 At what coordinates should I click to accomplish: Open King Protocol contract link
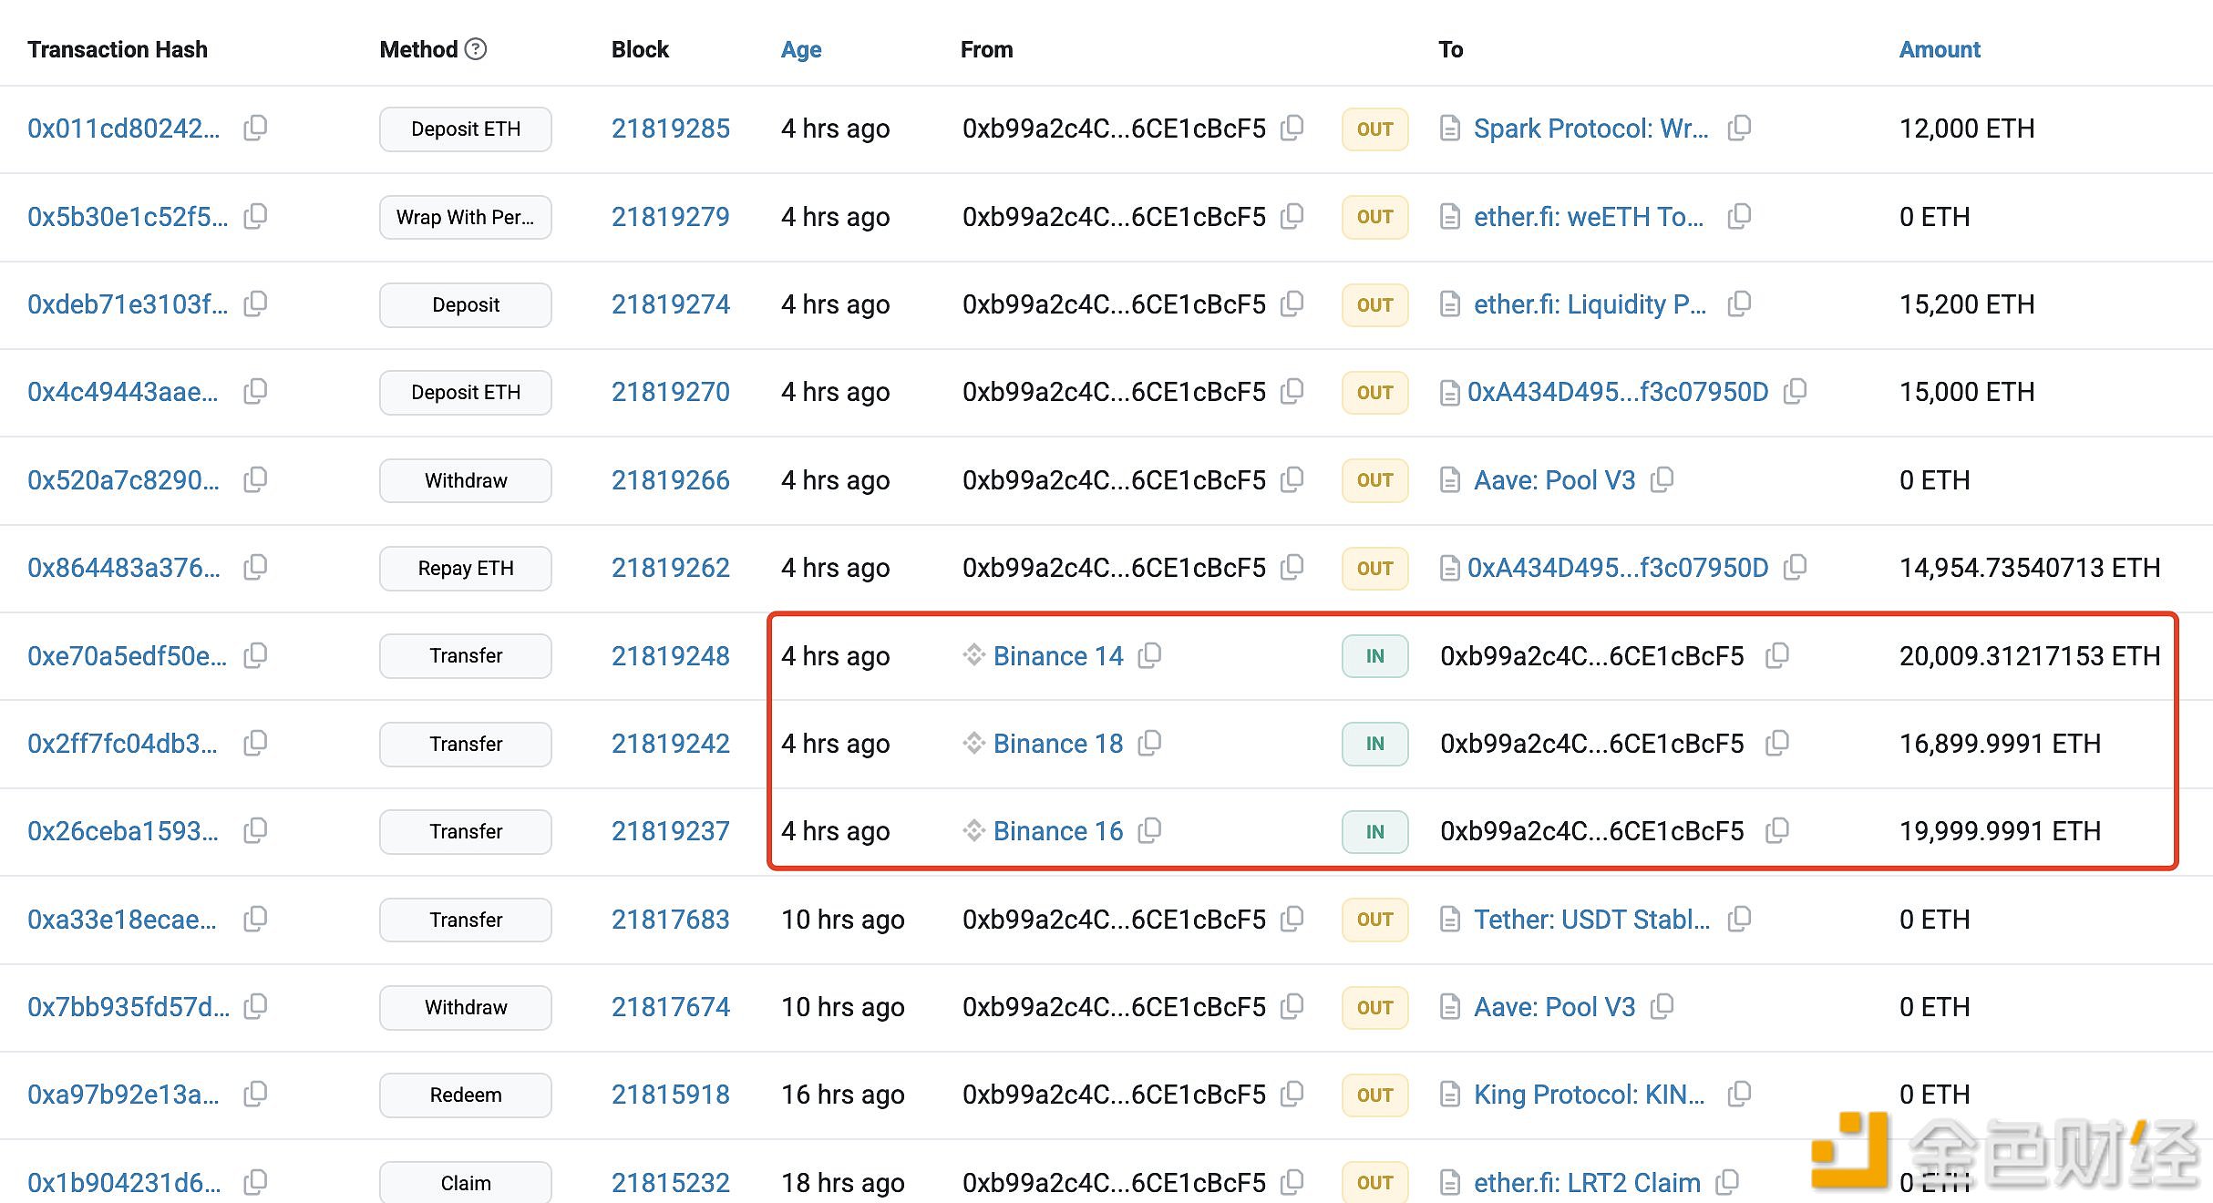pos(1590,1095)
